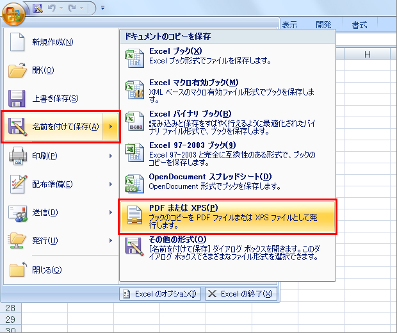Open その他の形式(O) save dialog option
397x333 pixels.
pos(227,248)
